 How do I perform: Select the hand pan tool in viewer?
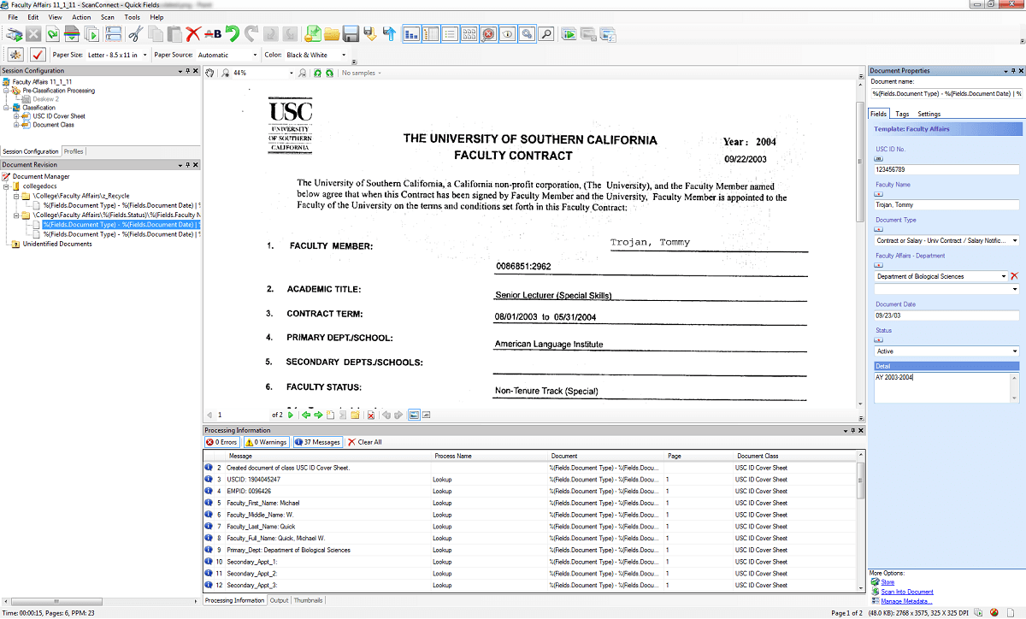pyautogui.click(x=210, y=73)
